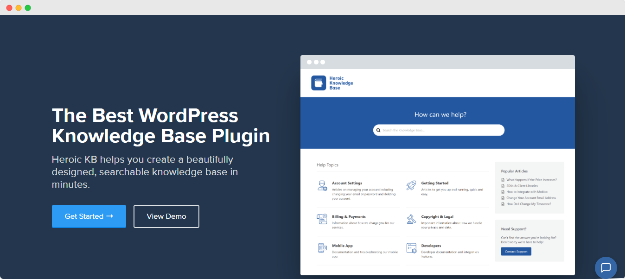Click the 'Popular Articles' heading
This screenshot has width=625, height=279.
click(x=514, y=171)
